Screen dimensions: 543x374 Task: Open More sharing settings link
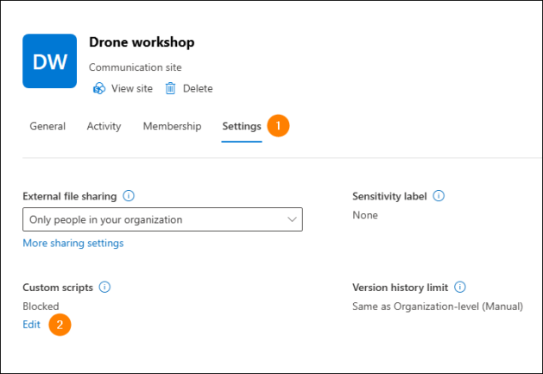tap(73, 243)
